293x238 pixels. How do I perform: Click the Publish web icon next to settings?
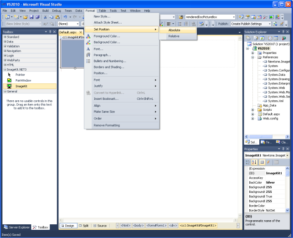(x=275, y=24)
